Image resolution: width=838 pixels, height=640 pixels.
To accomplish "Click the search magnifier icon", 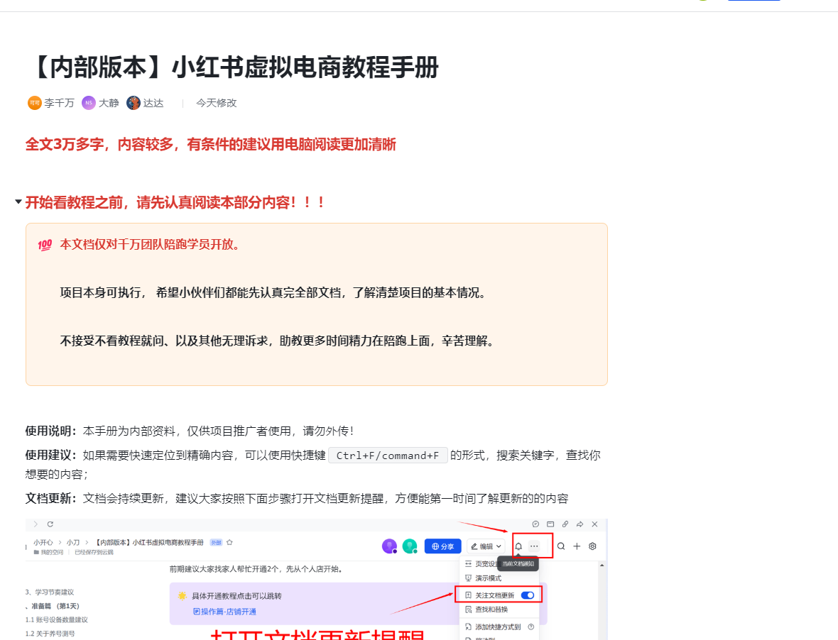I will (x=561, y=546).
